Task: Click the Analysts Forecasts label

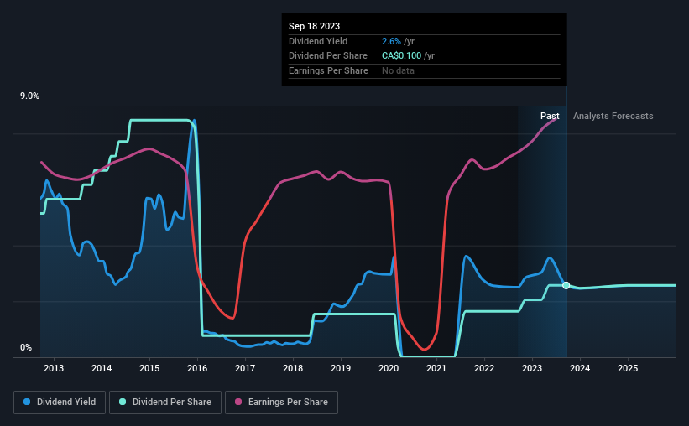Action: (x=613, y=116)
